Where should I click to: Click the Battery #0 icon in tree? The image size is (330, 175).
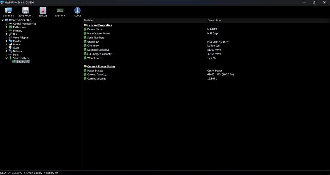coord(15,62)
